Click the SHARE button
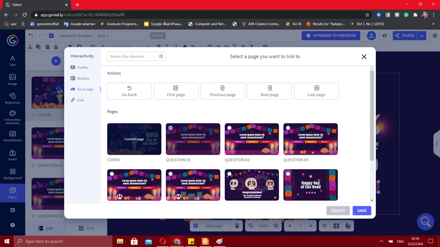Image resolution: width=440 pixels, height=247 pixels. tap(405, 35)
